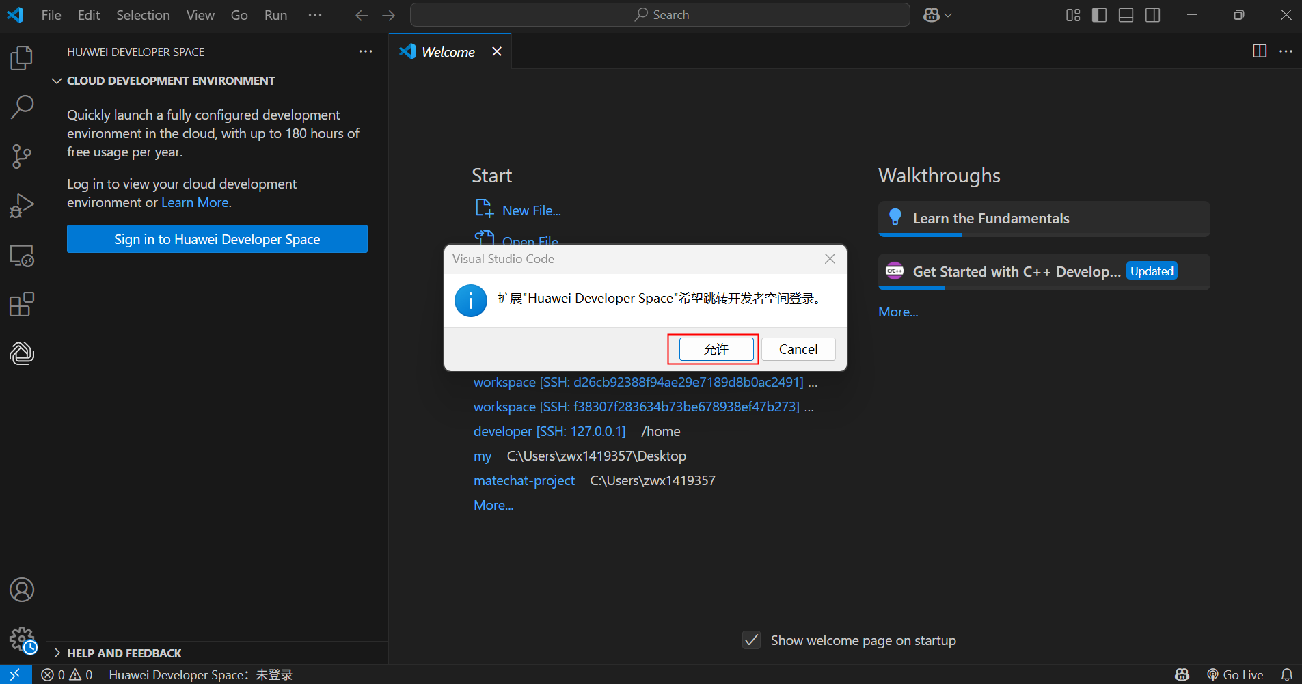
Task: Open recent developer [SSH: 127.0.0.1]
Action: pyautogui.click(x=550, y=431)
